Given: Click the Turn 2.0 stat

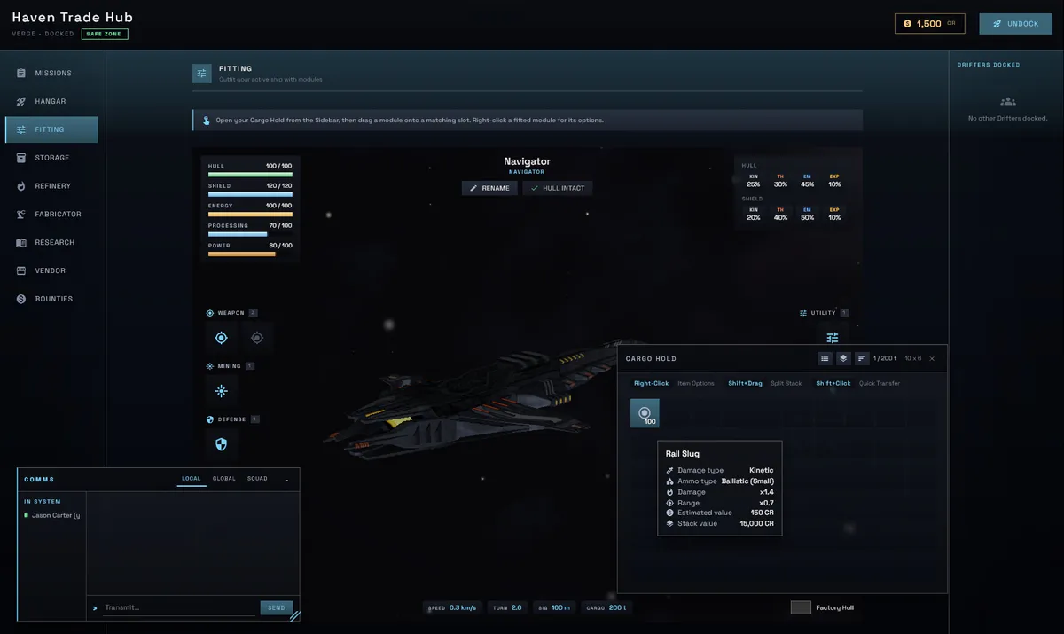Looking at the screenshot, I should [x=507, y=607].
